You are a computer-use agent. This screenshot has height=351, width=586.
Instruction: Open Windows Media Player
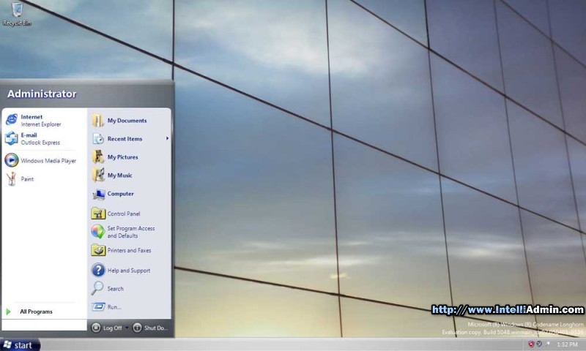(x=44, y=160)
